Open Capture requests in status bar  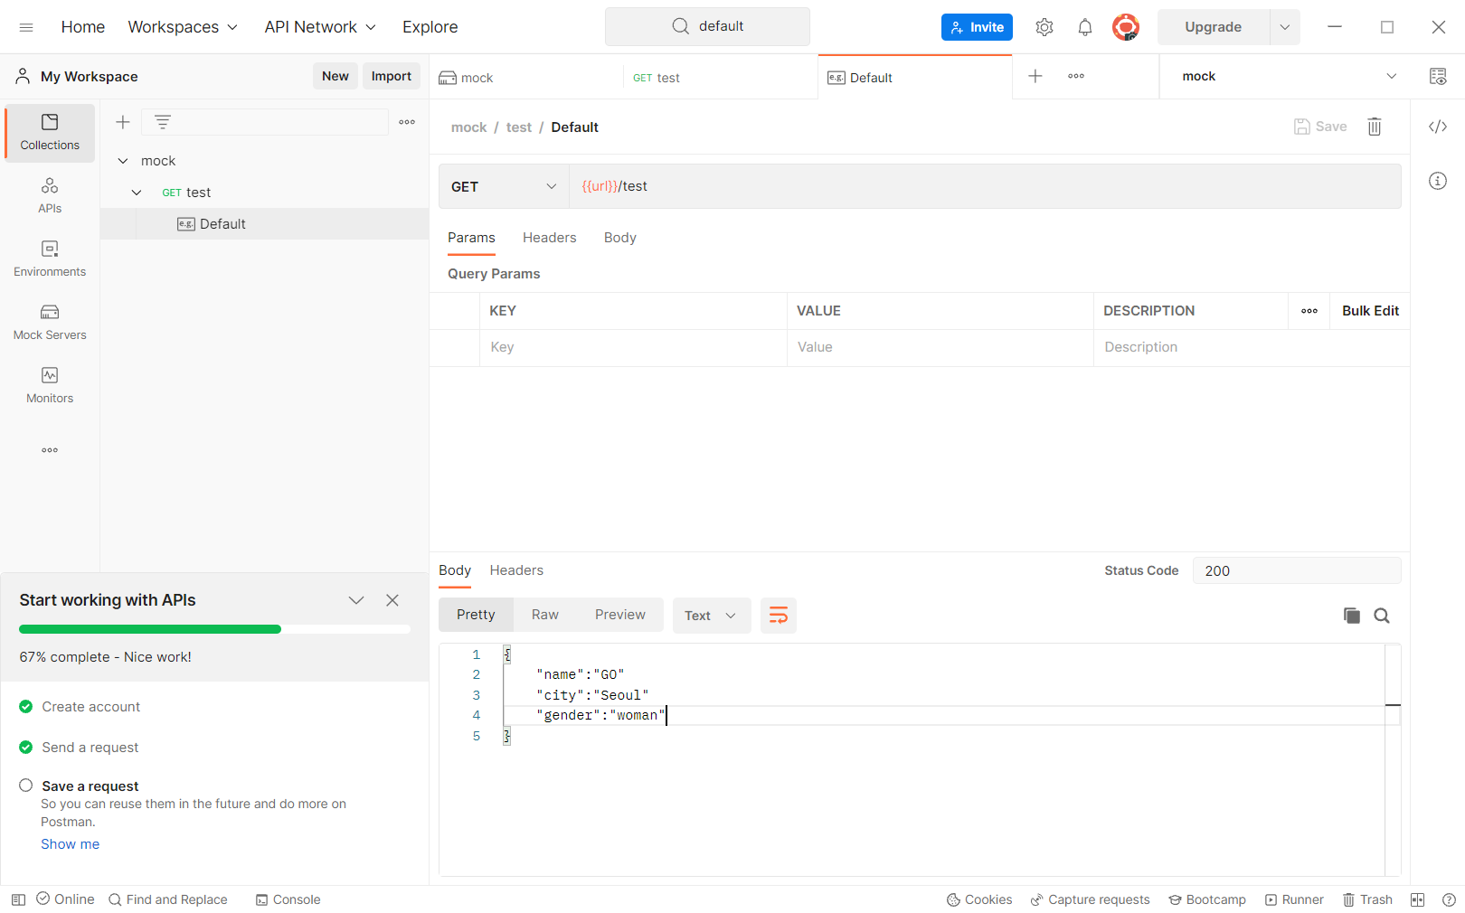click(1091, 899)
